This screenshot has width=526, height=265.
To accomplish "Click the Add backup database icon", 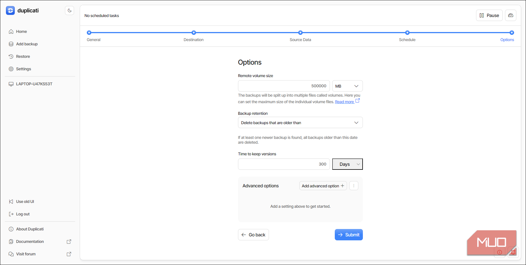I will (x=11, y=44).
